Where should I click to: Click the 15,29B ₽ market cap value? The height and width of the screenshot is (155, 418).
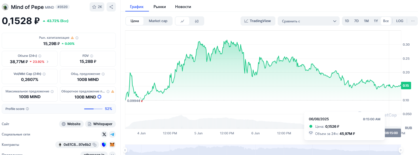click(52, 44)
